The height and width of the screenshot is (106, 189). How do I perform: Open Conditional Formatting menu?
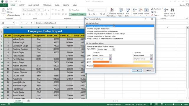pos(112,12)
